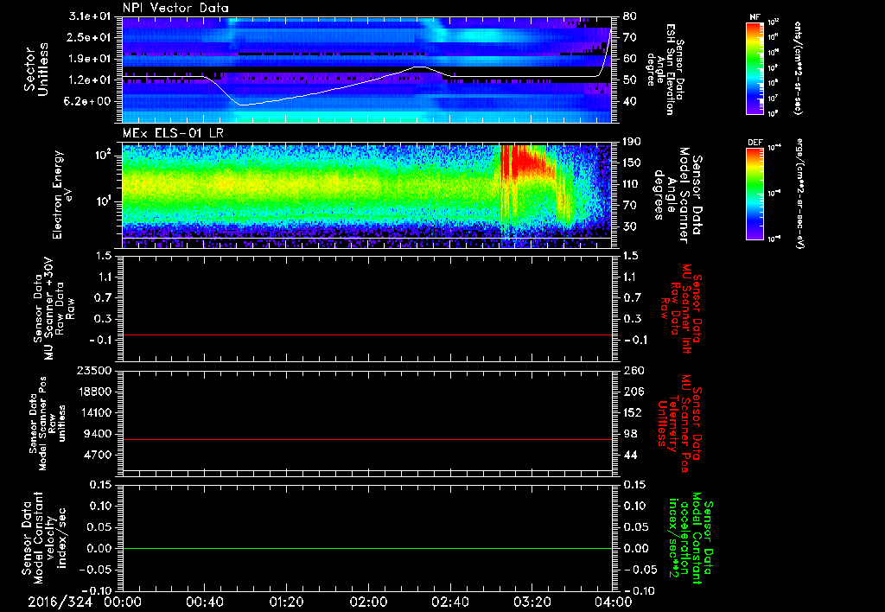Viewport: 885px width, 612px height.
Task: Click the 260 telemetry tick label
Action: pyautogui.click(x=634, y=370)
